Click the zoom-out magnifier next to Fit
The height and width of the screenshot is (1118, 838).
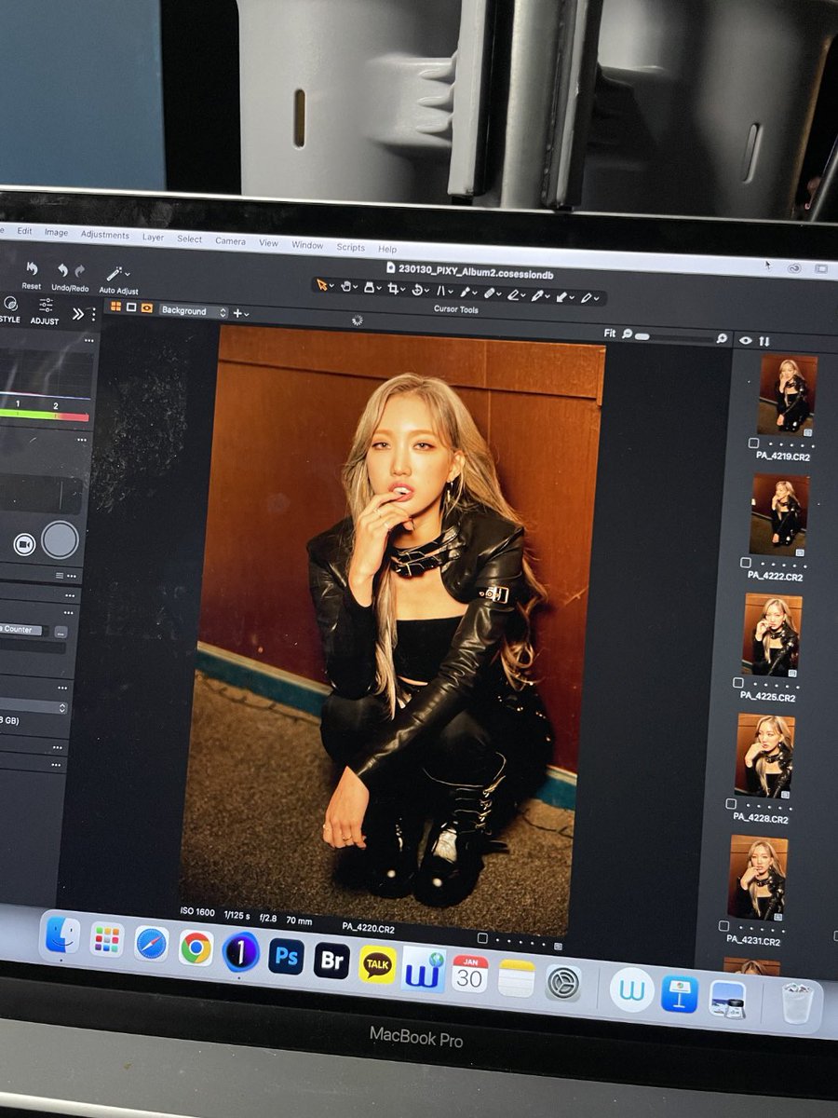click(x=627, y=334)
